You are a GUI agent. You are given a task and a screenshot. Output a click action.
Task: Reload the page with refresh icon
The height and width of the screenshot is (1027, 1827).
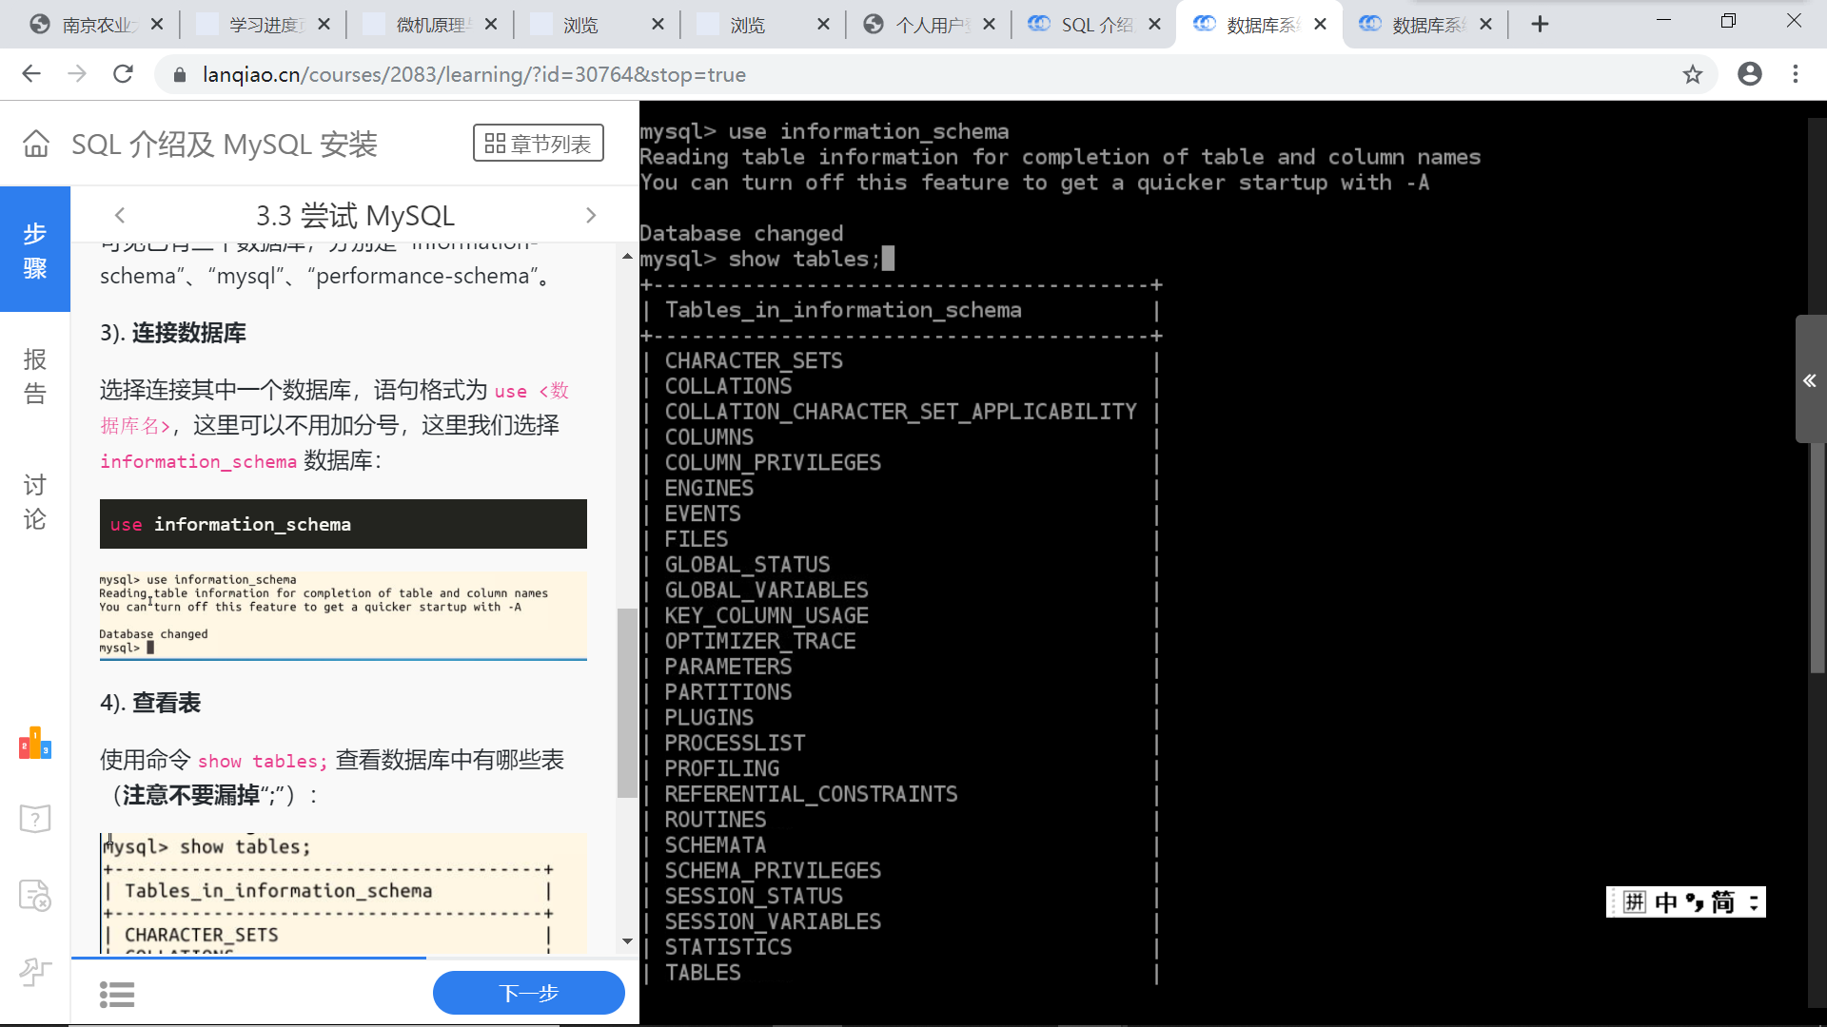point(123,74)
